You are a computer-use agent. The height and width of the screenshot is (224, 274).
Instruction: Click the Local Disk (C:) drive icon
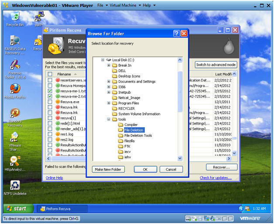pos(109,60)
